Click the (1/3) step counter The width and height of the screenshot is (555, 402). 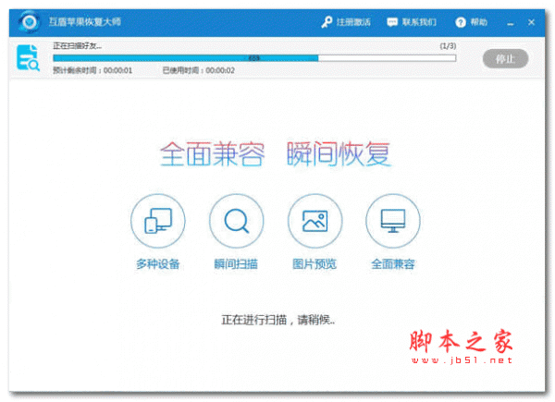pos(448,46)
